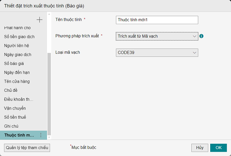Click inside the Tên thuộc tính text field
Viewport: 231px width, 156px height.
point(157,20)
